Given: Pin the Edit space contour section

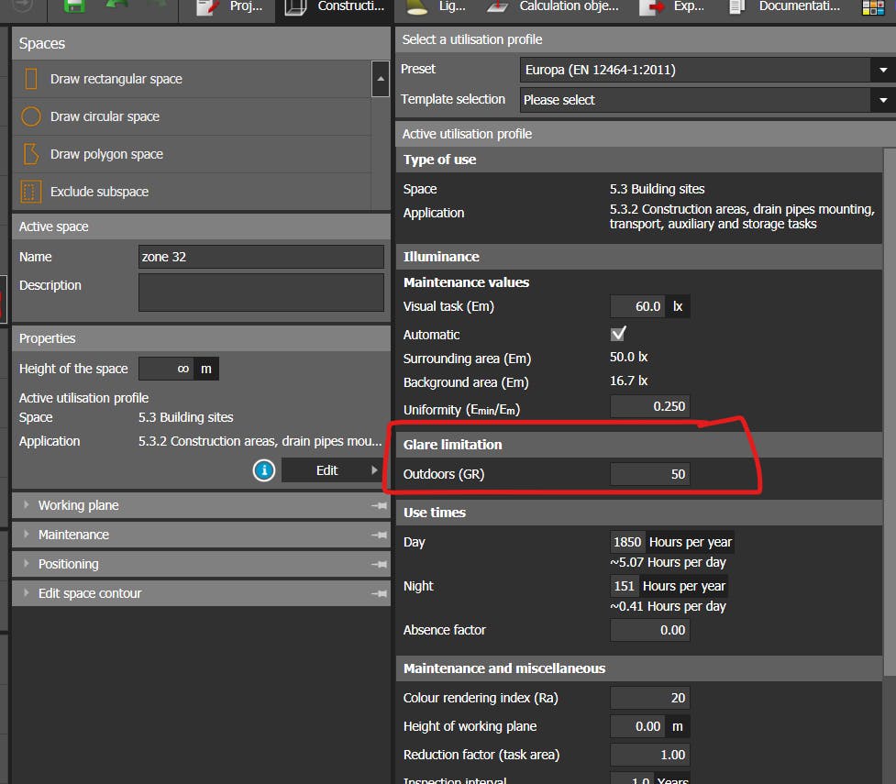Looking at the screenshot, I should [x=378, y=593].
